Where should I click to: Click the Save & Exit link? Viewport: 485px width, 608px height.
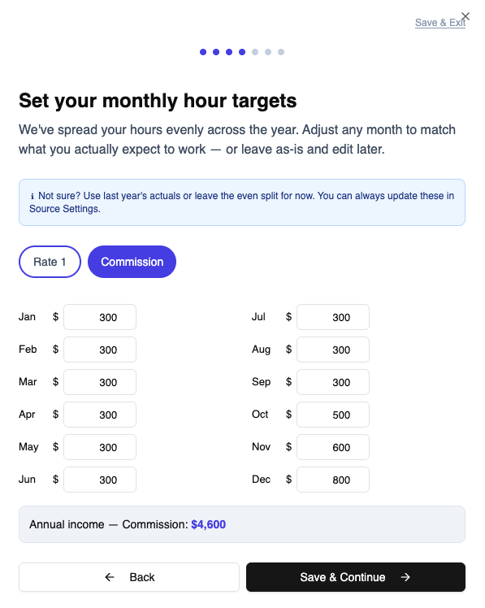click(440, 23)
